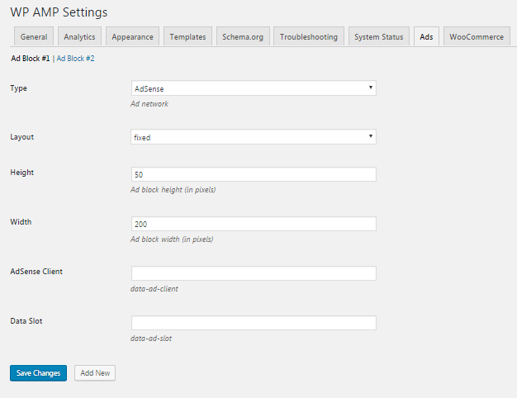Focus the Data Slot field
This screenshot has height=398, width=517.
pos(254,323)
